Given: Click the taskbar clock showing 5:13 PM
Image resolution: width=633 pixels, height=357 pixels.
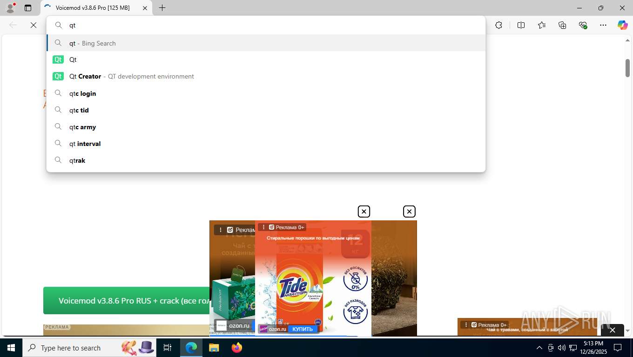Looking at the screenshot, I should [x=593, y=348].
